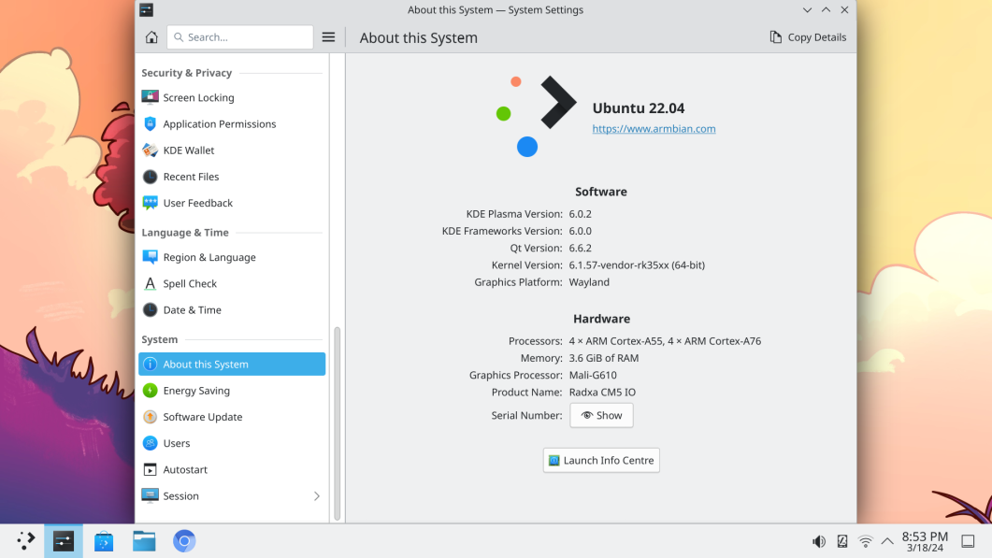
Task: Open Recent Files settings
Action: [232, 177]
